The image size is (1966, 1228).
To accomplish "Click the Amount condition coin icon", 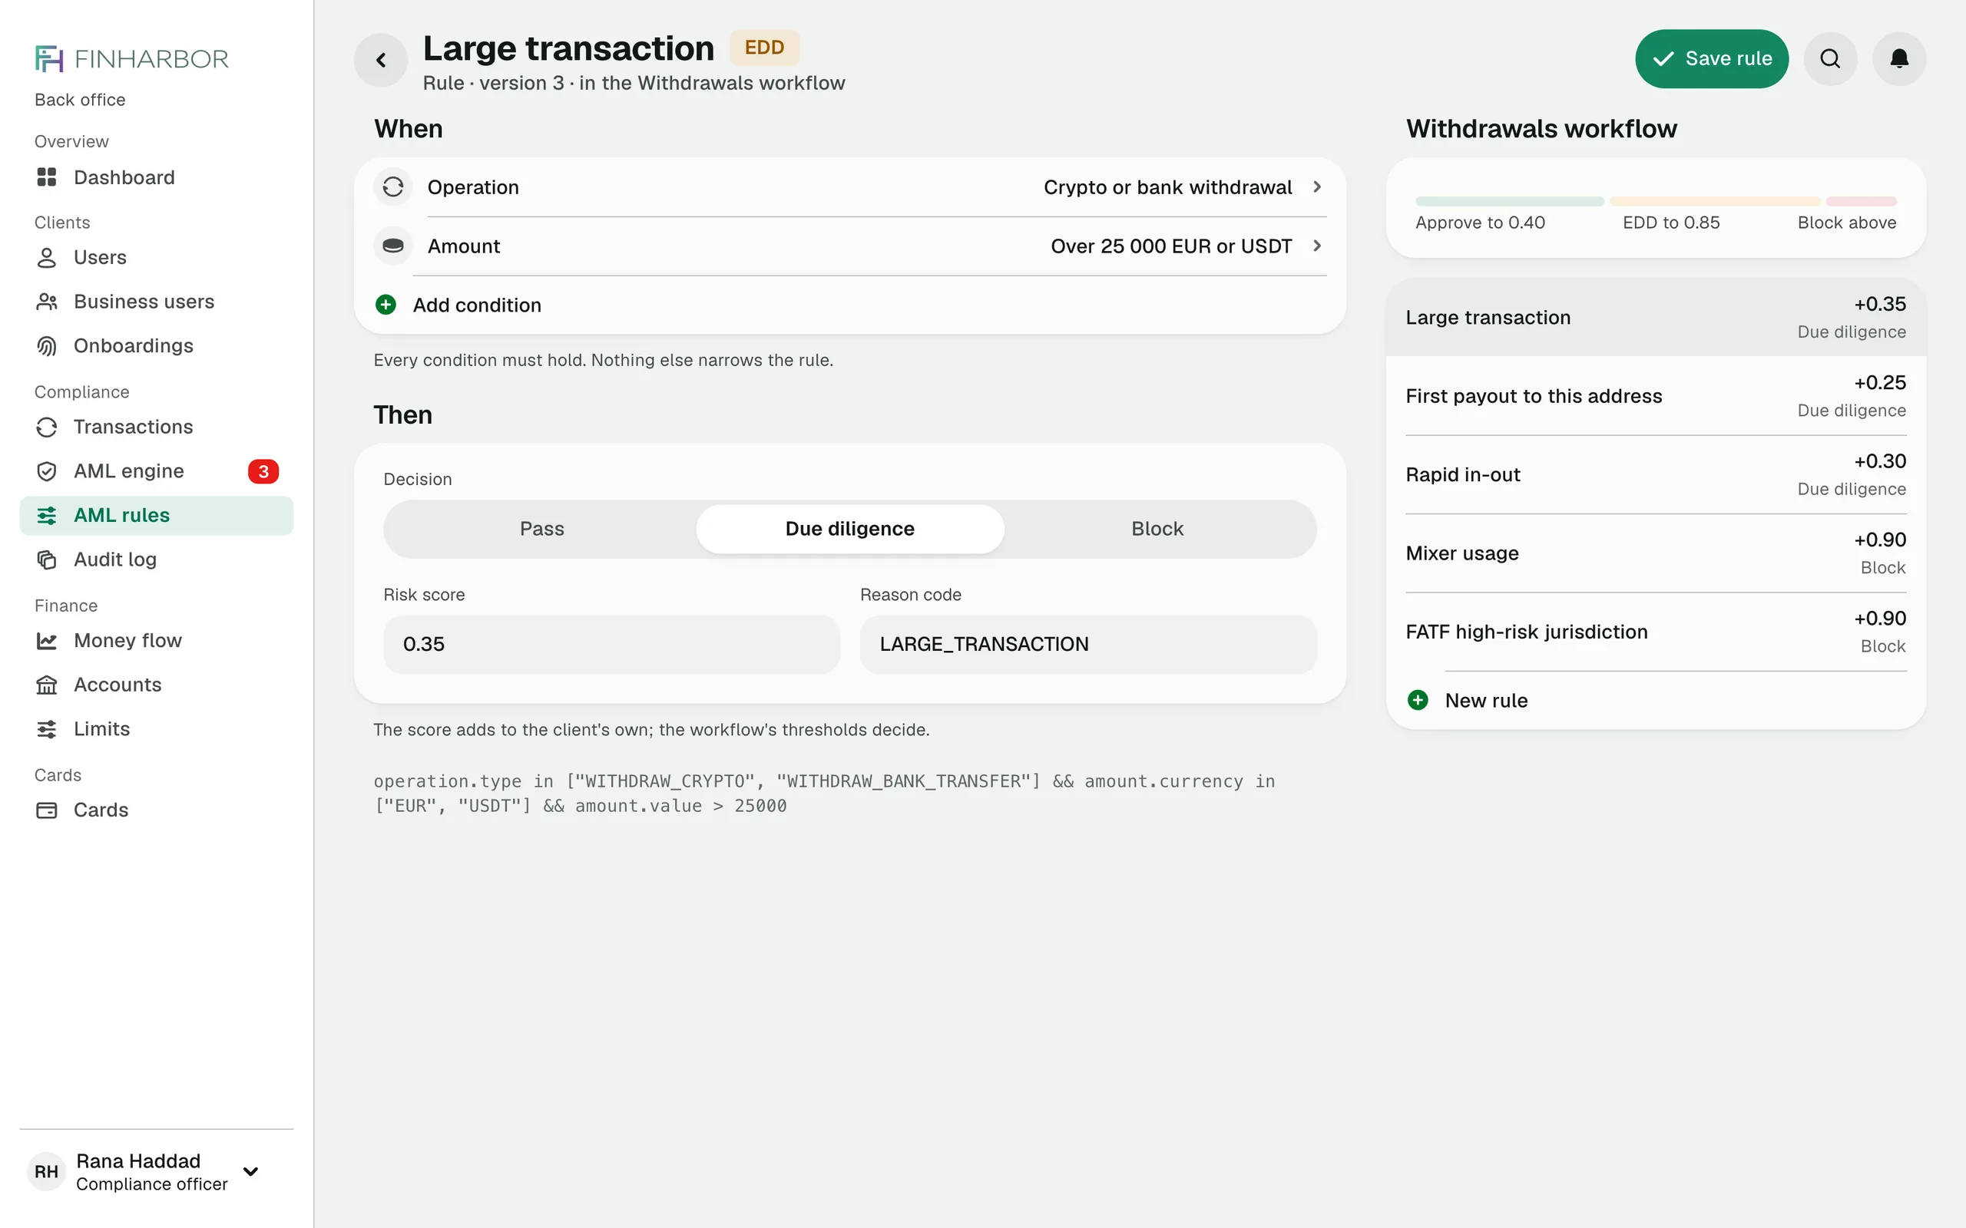I will pyautogui.click(x=393, y=246).
